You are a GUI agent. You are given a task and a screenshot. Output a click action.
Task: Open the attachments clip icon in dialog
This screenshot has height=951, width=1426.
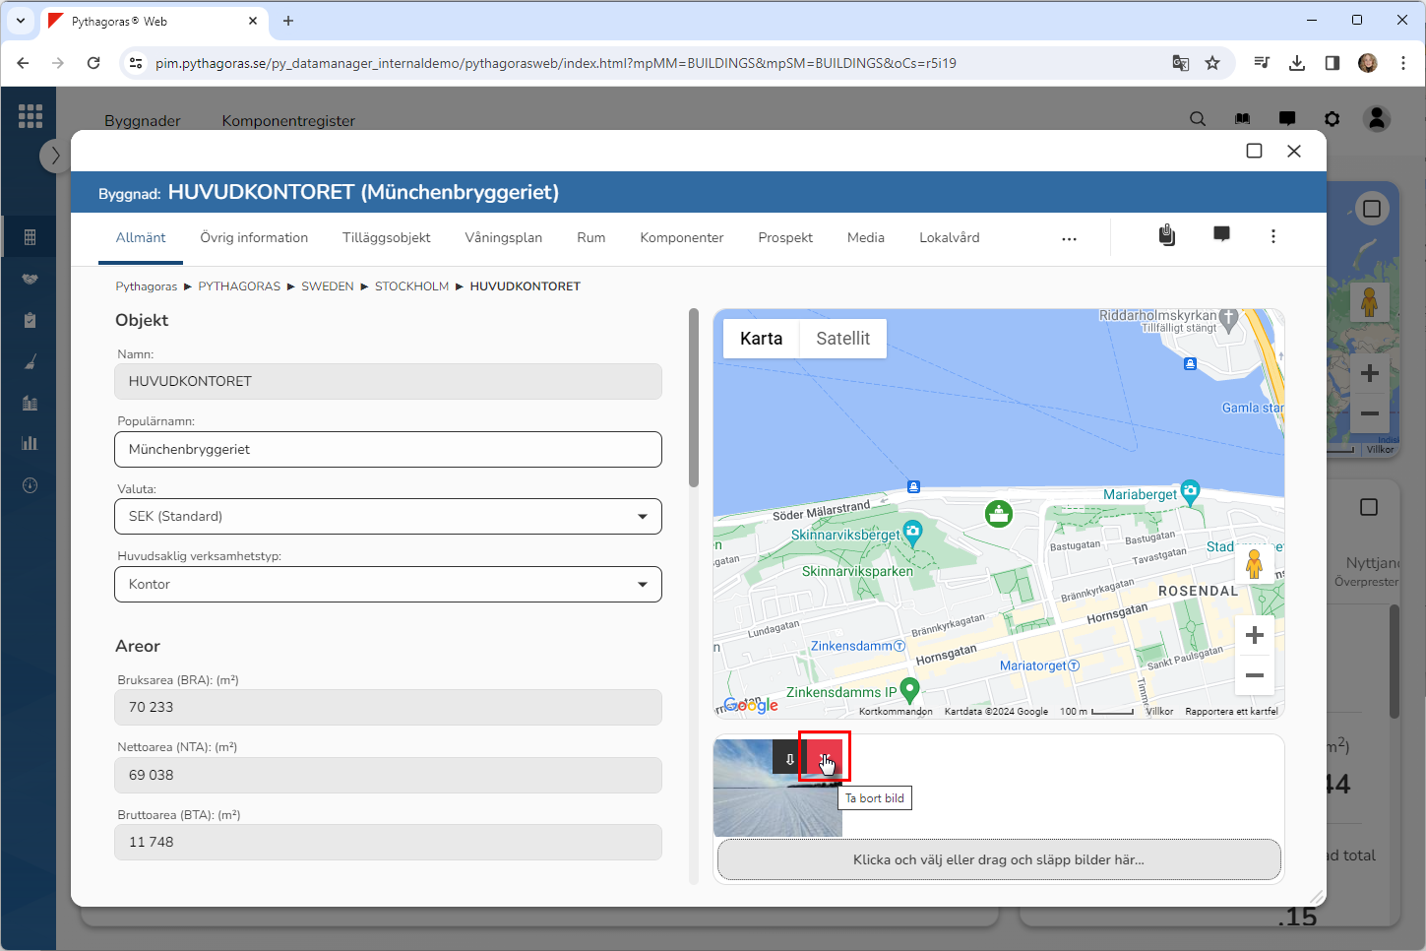[x=1166, y=235]
